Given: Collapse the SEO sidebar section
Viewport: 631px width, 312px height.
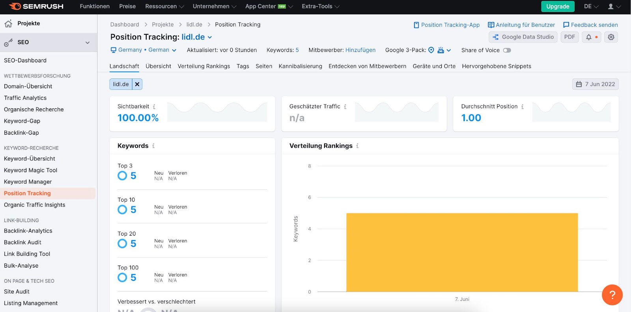Looking at the screenshot, I should (x=88, y=43).
